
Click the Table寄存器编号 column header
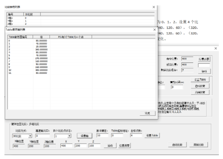point(20,37)
